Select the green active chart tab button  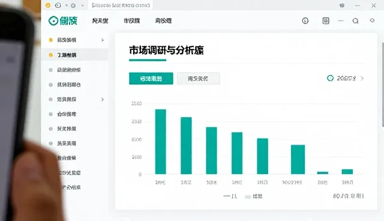151,79
